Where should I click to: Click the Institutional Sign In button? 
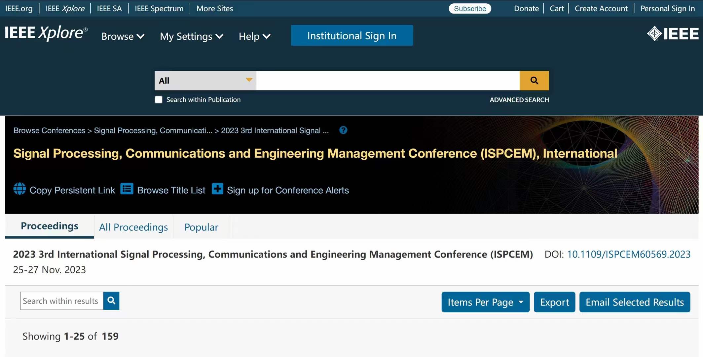tap(352, 35)
